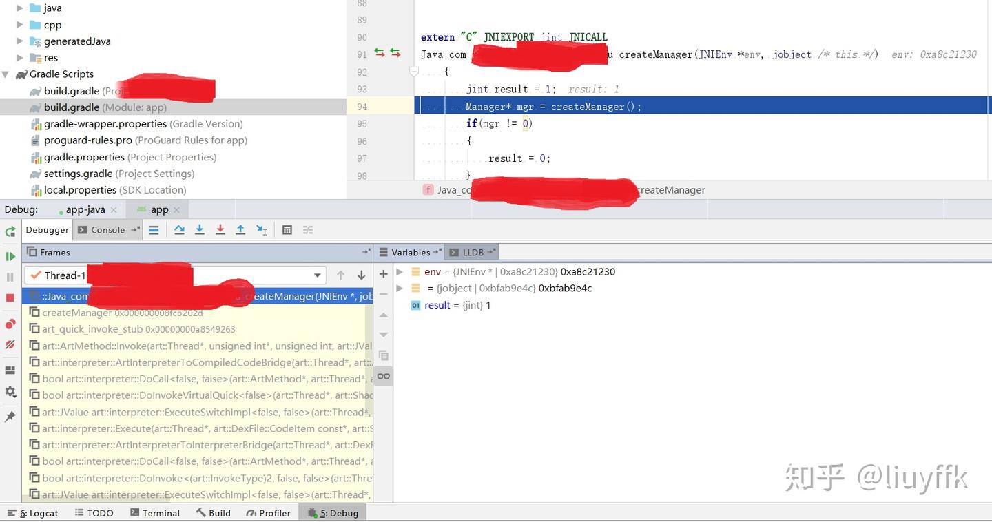This screenshot has height=522, width=992.
Task: Open the Evaluate Expression calculator icon
Action: pos(287,229)
